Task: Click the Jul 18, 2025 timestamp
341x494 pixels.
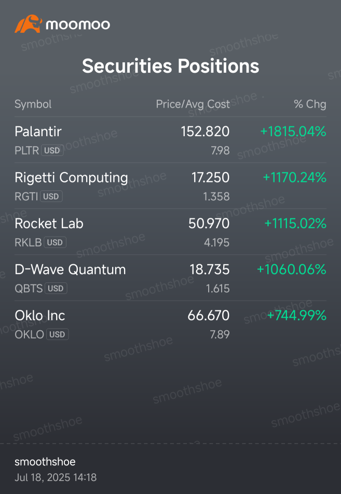Action: click(56, 477)
